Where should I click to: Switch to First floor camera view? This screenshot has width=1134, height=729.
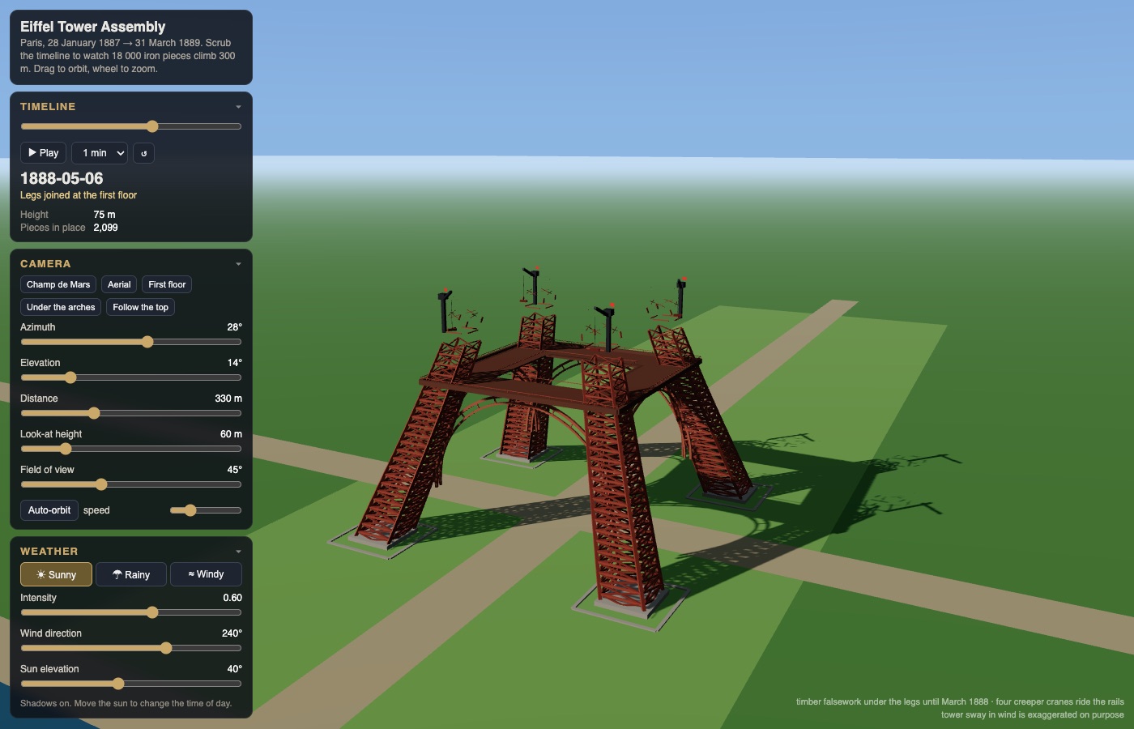coord(167,284)
